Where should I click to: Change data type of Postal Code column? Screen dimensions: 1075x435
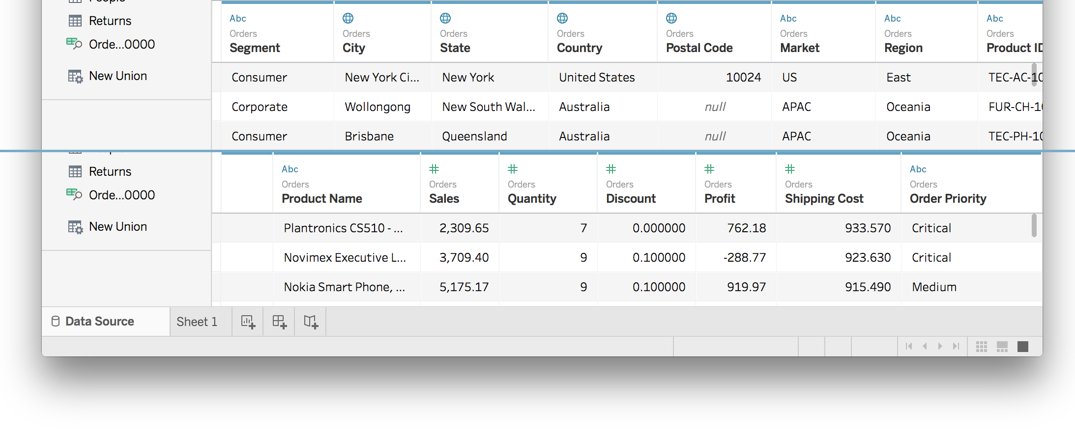click(671, 19)
